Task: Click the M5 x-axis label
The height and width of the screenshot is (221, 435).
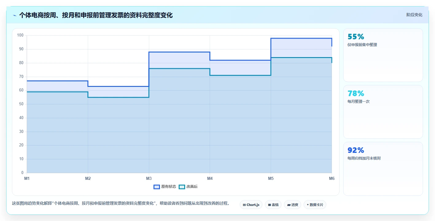Action: pos(271,178)
